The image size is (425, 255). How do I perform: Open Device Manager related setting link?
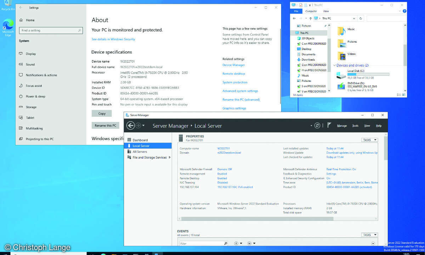pyautogui.click(x=233, y=65)
